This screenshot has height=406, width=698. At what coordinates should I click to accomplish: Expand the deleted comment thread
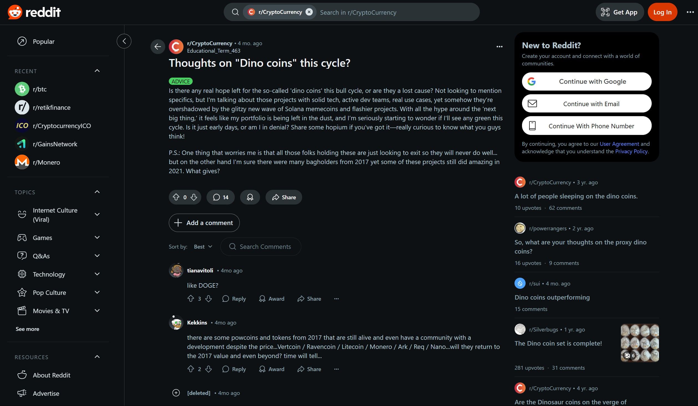click(x=176, y=393)
